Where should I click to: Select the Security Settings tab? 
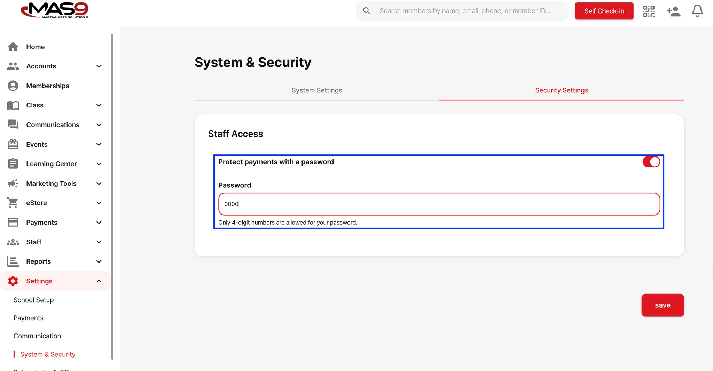click(562, 90)
